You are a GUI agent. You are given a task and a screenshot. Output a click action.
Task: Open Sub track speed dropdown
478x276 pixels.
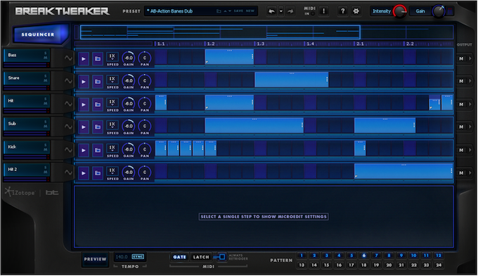click(x=112, y=125)
